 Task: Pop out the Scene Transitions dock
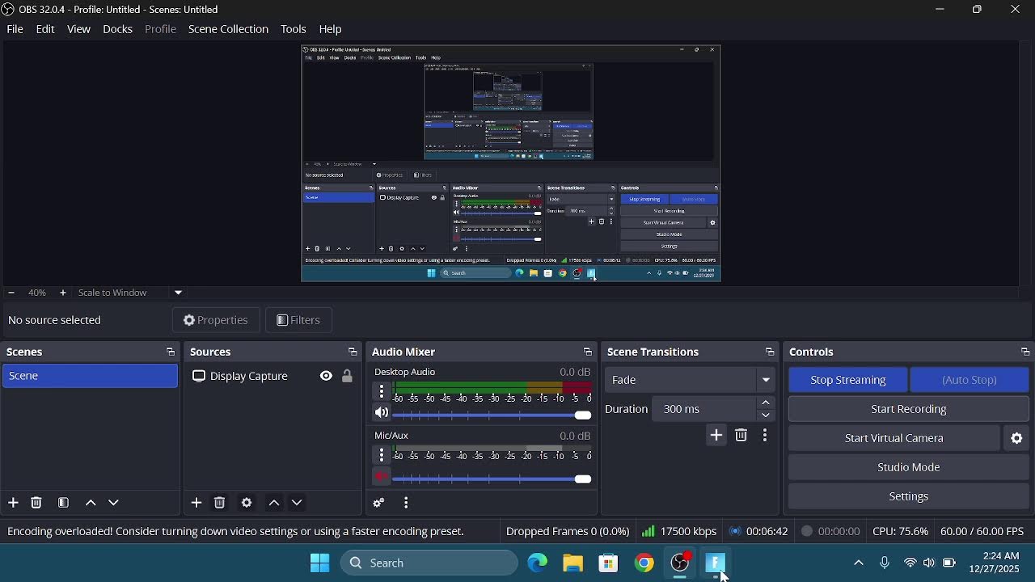coord(770,352)
